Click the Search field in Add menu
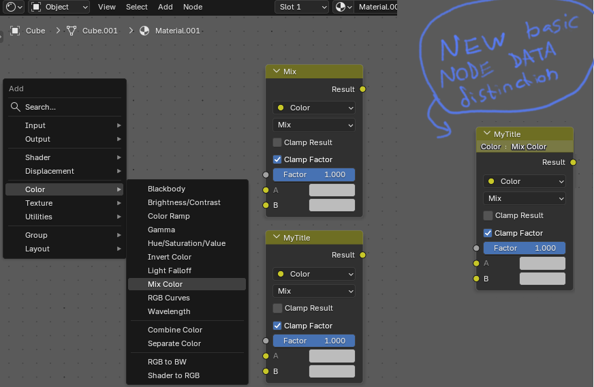Screen dimensions: 594x387 (65, 107)
